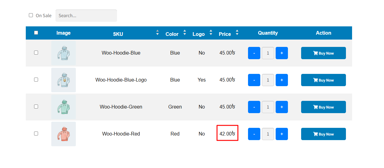Tick the select-all checkbox in header
This screenshot has width=384, height=168.
click(x=36, y=33)
